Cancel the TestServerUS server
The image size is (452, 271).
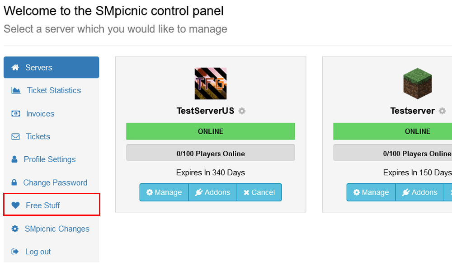259,192
